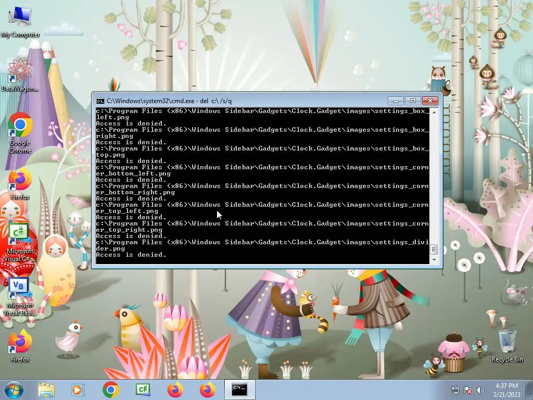
Task: Click the text "er_bottom_left.png" in console
Action: [133, 173]
